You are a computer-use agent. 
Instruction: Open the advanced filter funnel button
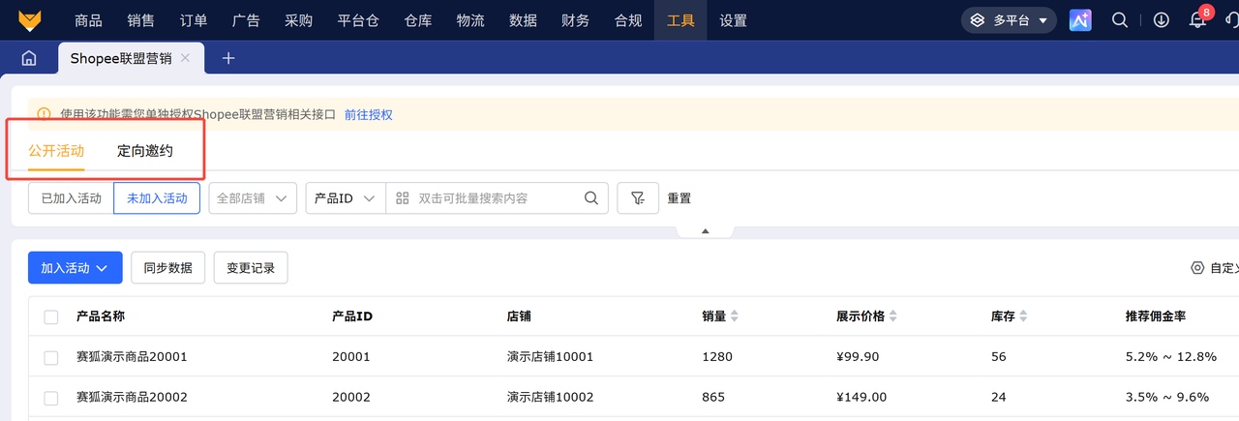[x=638, y=197]
